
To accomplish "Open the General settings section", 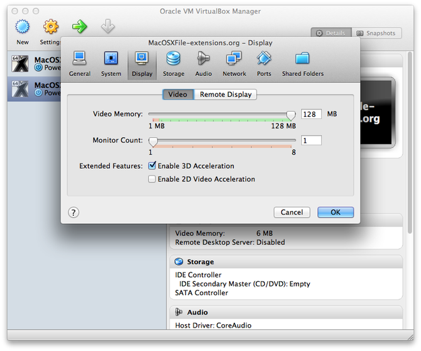I will 79,64.
